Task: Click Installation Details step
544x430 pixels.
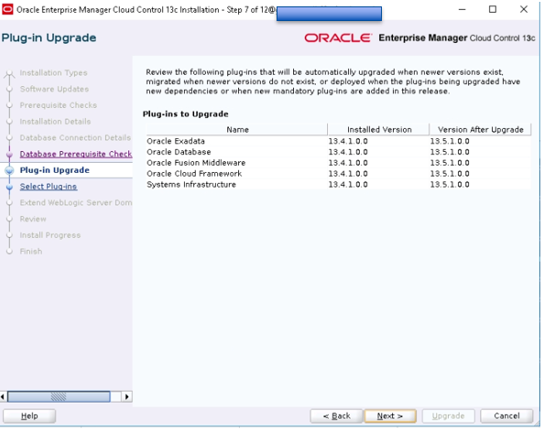Action: [x=55, y=122]
